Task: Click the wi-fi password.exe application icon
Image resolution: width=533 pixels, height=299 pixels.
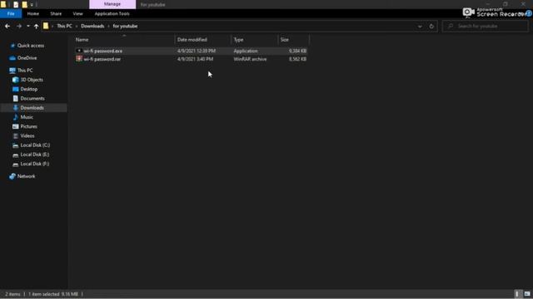Action: coord(79,51)
